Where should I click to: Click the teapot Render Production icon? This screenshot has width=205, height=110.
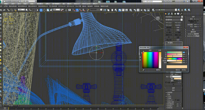(x=142, y=10)
